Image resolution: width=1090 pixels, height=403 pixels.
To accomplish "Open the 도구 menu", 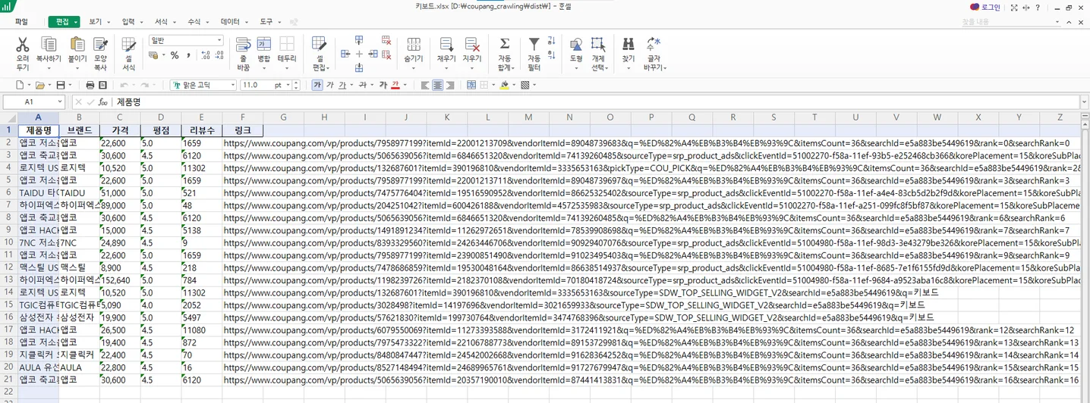I will pyautogui.click(x=266, y=22).
